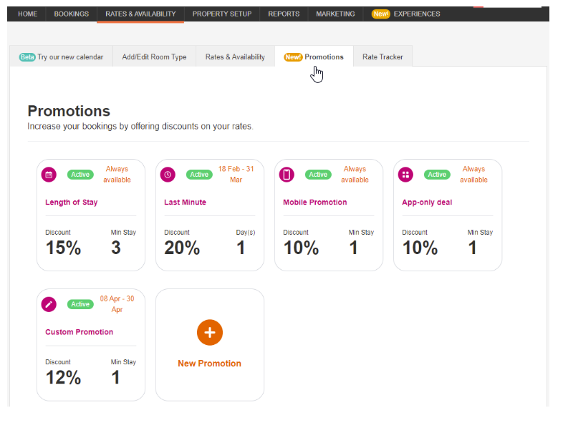Click the 08 Apr - 30 Apr date range
This screenshot has height=423, width=568.
[x=117, y=304]
